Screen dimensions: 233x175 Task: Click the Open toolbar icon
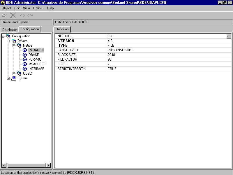tap(4, 15)
